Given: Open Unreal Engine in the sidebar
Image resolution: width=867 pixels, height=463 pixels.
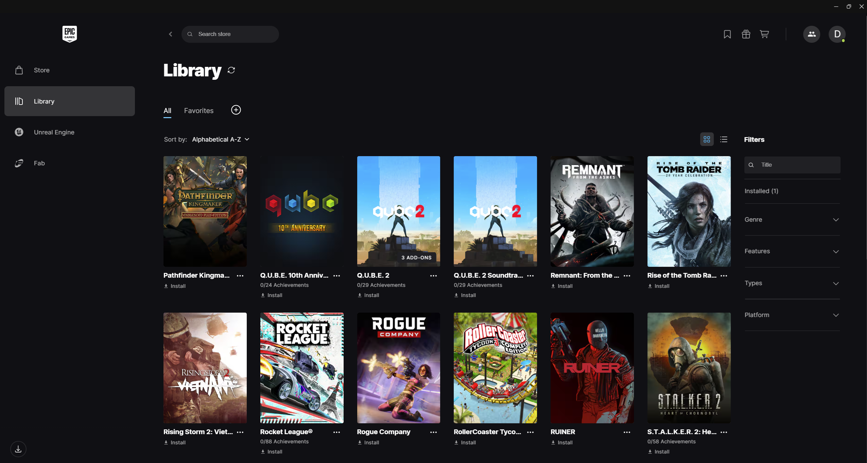Looking at the screenshot, I should pyautogui.click(x=54, y=132).
